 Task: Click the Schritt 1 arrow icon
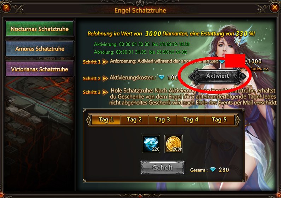[105, 62]
